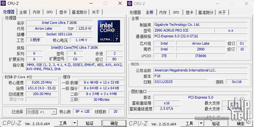Click L1 instruction cache 8 x 64 KB + 12 x 64 KB
254x127 pixels.
(101, 88)
